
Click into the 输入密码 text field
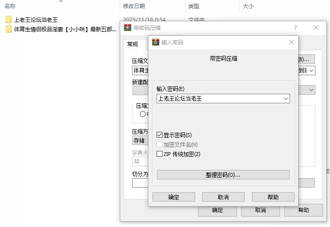click(x=218, y=98)
